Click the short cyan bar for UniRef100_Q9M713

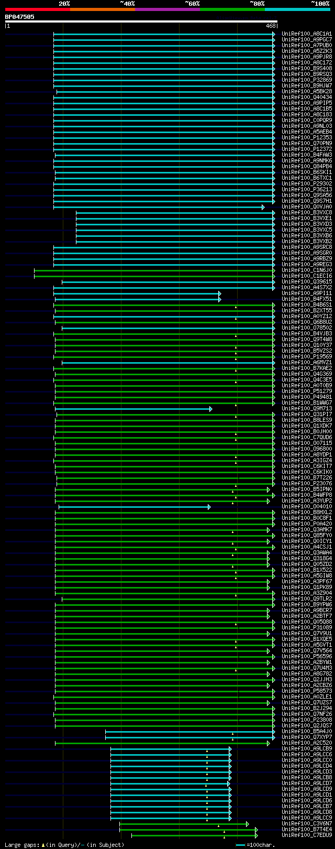(133, 409)
